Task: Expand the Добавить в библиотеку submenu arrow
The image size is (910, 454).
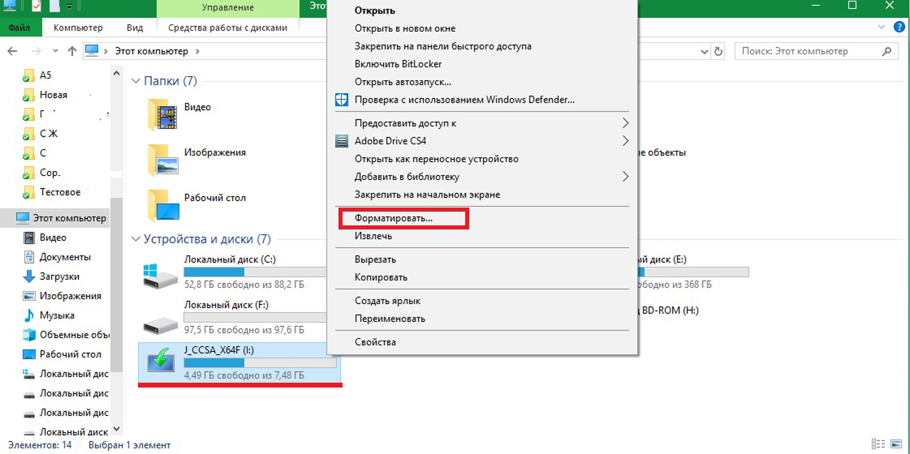Action: [x=625, y=177]
